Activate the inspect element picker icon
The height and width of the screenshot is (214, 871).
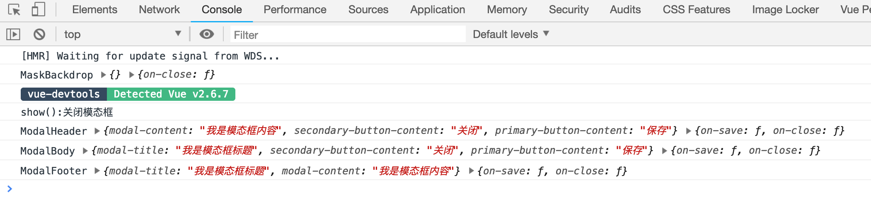point(14,10)
